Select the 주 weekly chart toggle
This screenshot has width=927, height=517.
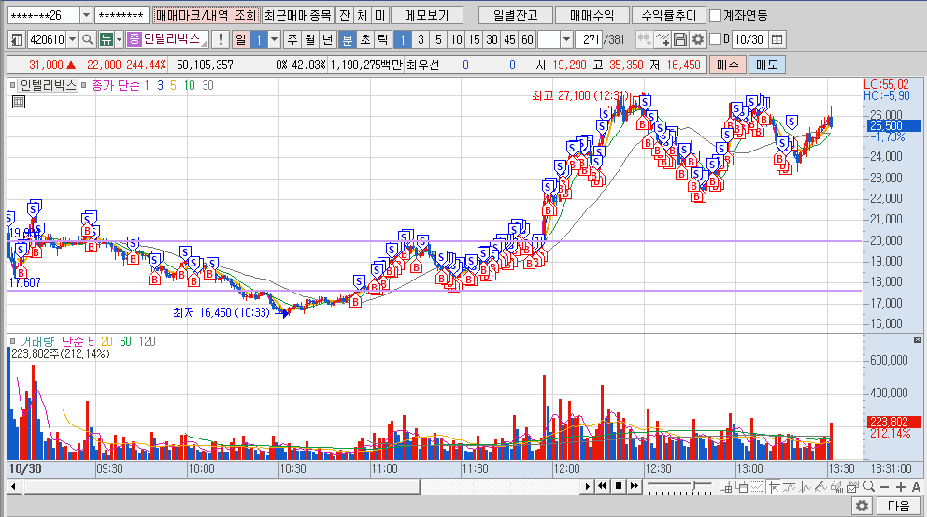(292, 39)
